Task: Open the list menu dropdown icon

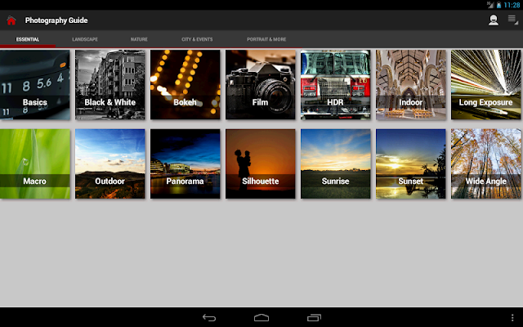Action: (512, 20)
